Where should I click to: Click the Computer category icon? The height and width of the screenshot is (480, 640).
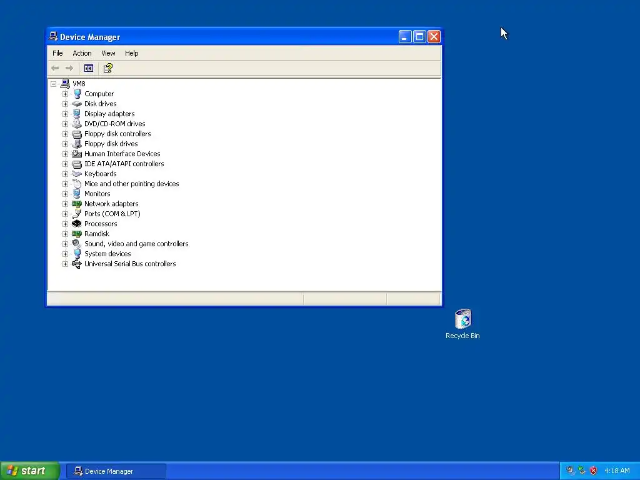(77, 94)
